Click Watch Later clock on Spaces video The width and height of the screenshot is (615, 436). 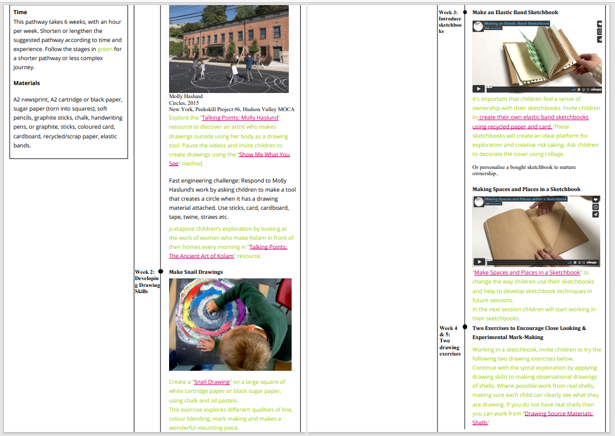(x=595, y=207)
